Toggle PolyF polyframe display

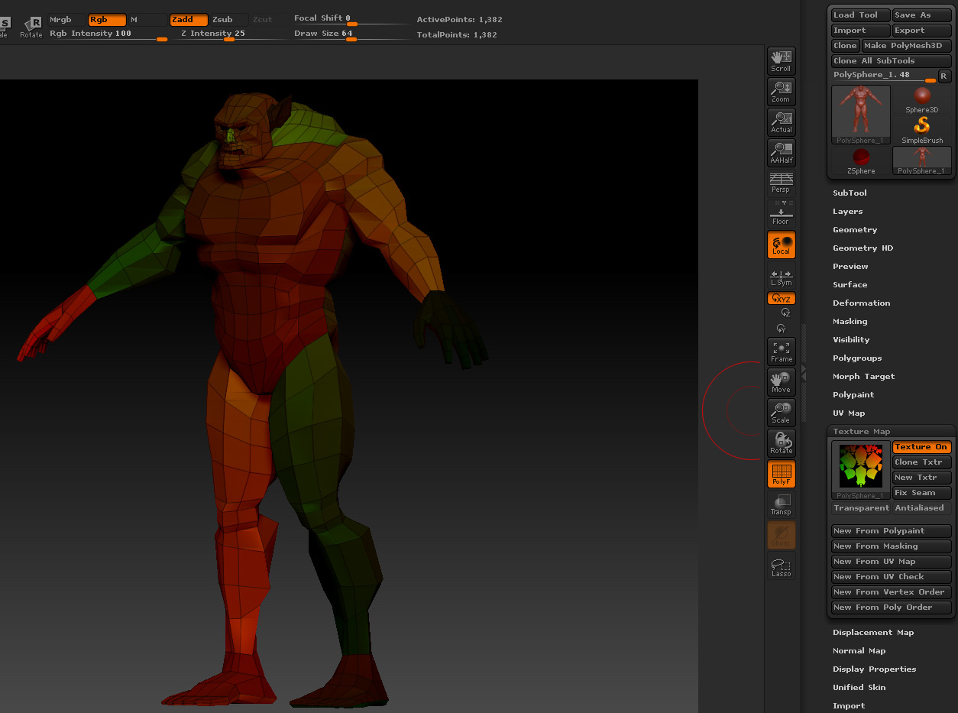coord(781,474)
